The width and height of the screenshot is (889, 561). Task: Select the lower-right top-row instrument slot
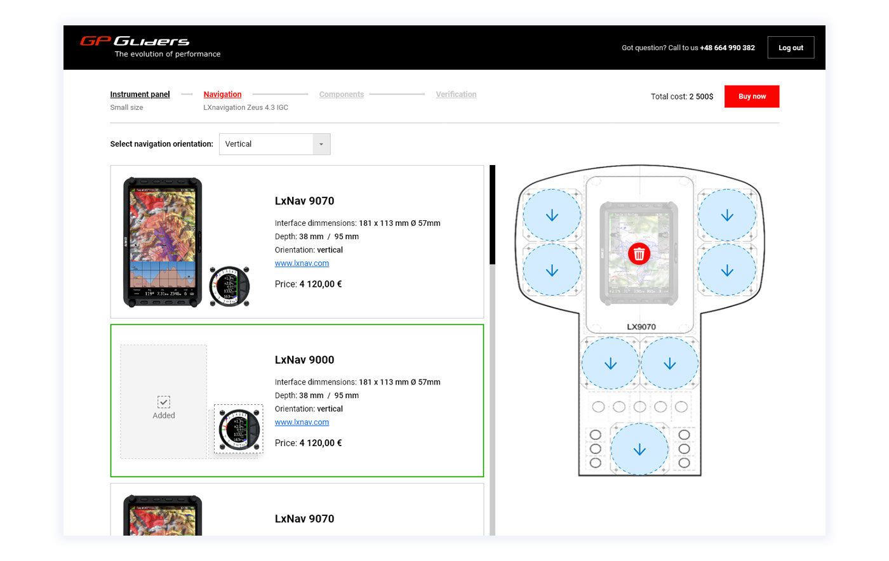[x=727, y=270]
